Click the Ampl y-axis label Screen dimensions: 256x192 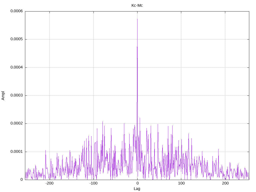[3, 96]
